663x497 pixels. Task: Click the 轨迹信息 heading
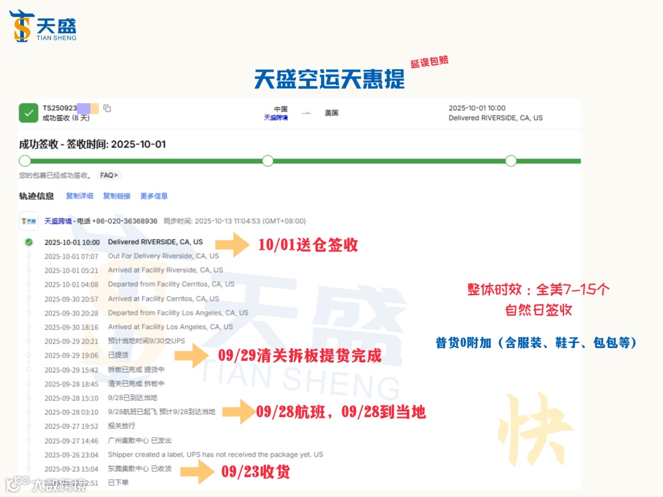(36, 196)
